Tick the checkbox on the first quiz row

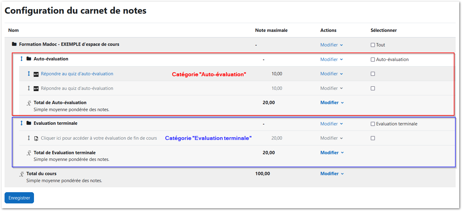pyautogui.click(x=373, y=73)
